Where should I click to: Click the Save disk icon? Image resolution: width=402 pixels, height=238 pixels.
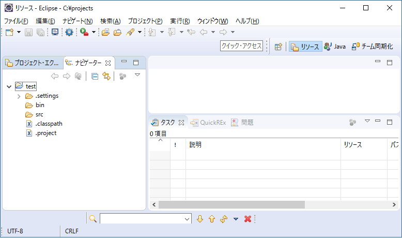[28, 32]
